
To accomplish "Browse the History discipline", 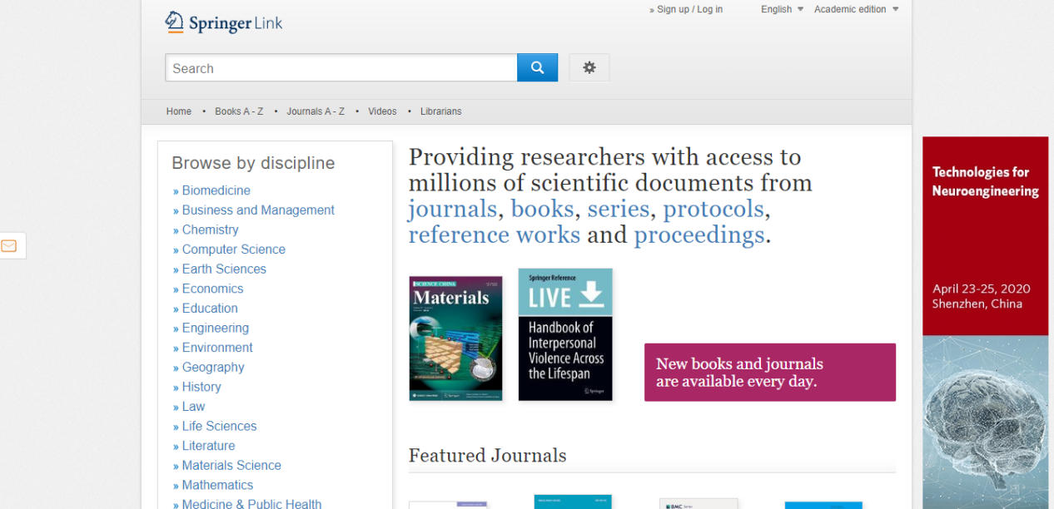I will 201,387.
